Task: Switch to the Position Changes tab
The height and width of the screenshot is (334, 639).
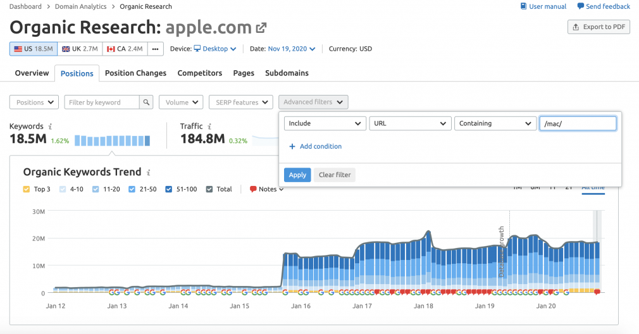Action: (x=135, y=73)
